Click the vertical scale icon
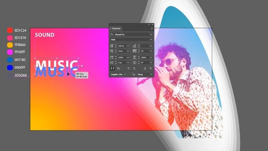This screenshot has height=151, width=268. tap(112, 57)
